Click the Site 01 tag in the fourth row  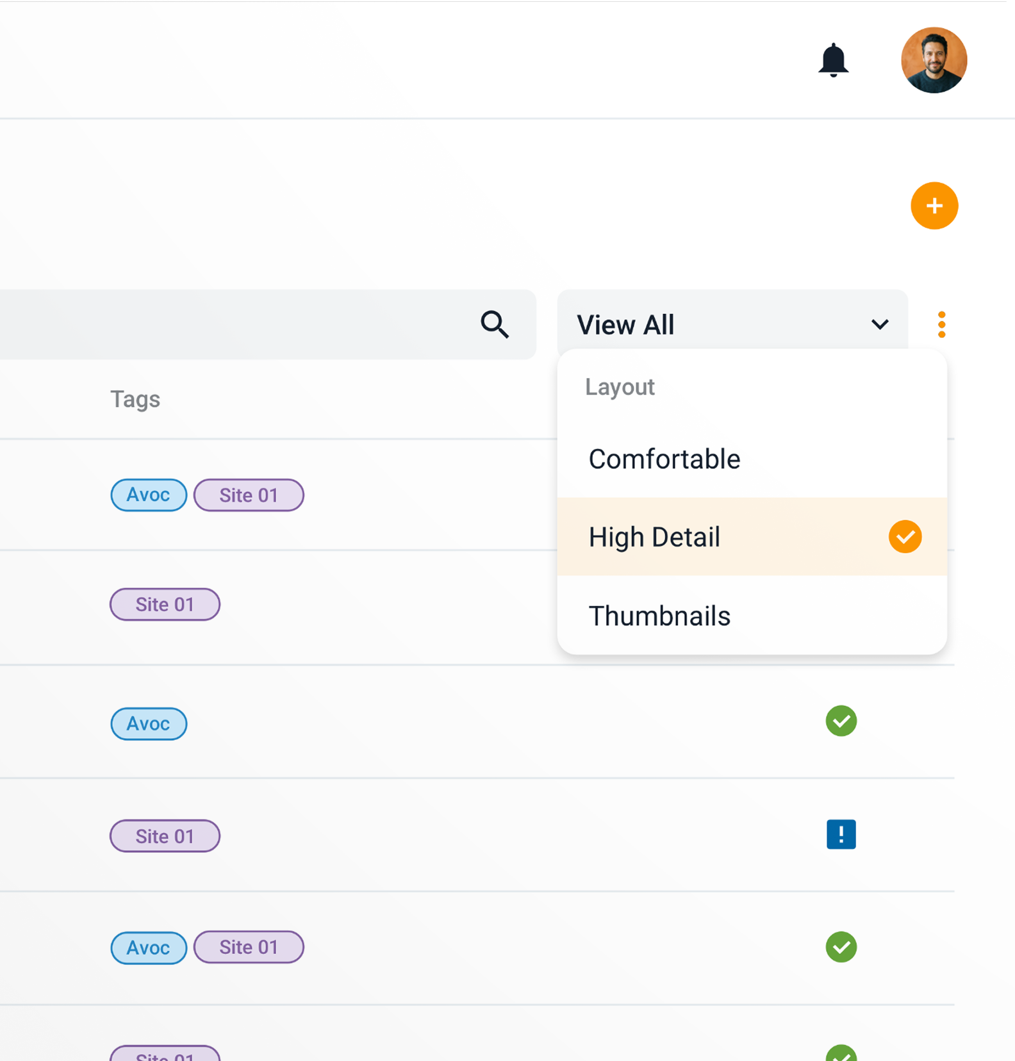[x=165, y=836]
